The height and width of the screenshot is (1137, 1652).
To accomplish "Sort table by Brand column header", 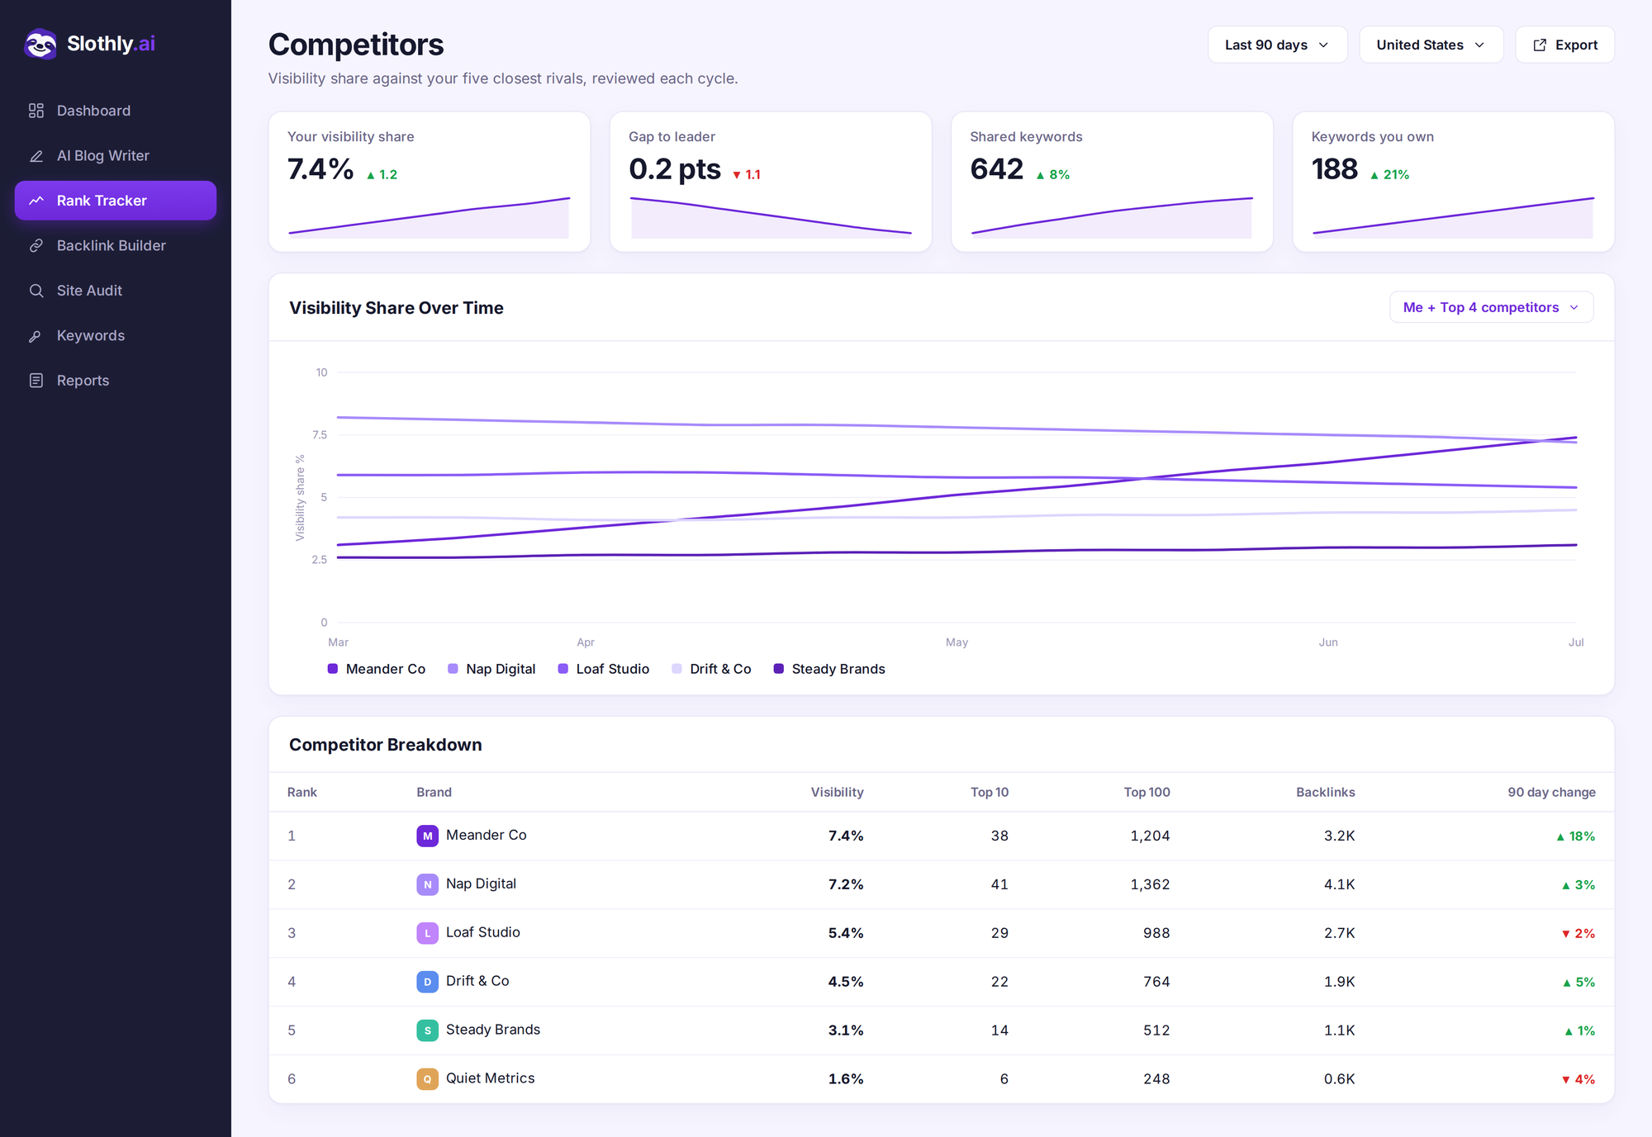I will click(x=434, y=793).
